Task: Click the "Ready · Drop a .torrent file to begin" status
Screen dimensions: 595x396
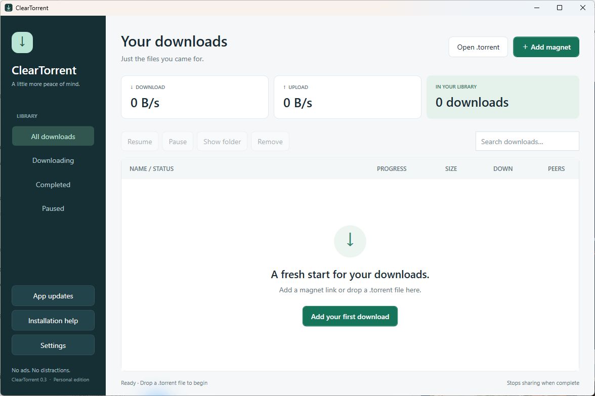Action: coord(164,383)
